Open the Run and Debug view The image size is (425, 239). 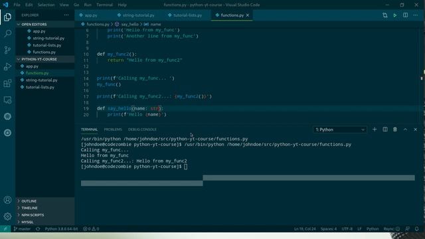pyautogui.click(x=7, y=66)
